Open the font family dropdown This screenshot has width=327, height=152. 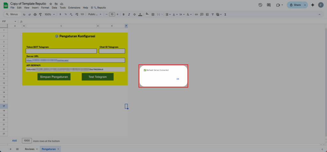[95, 14]
